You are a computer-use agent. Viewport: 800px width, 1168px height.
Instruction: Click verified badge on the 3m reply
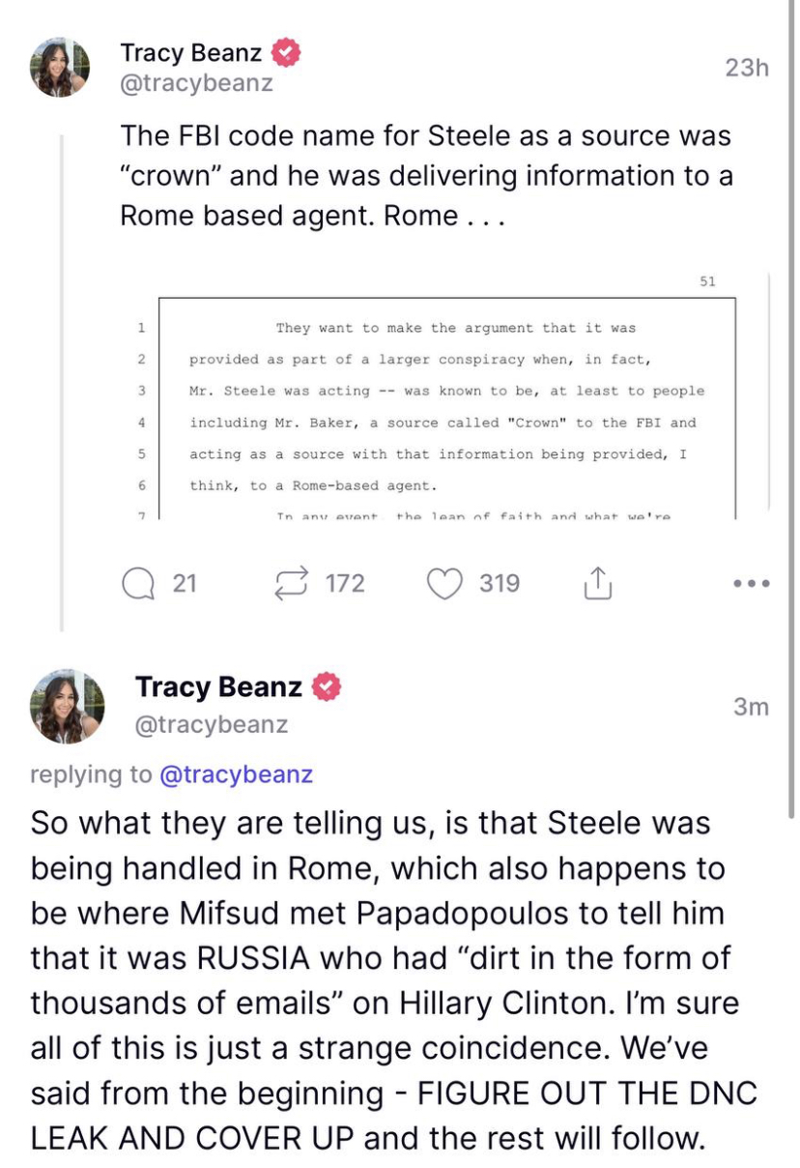click(327, 687)
